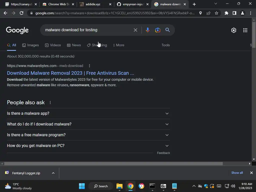This screenshot has height=192, width=256.
Task: Open the Malwarebytes result's three-dot options
Action: click(x=89, y=66)
